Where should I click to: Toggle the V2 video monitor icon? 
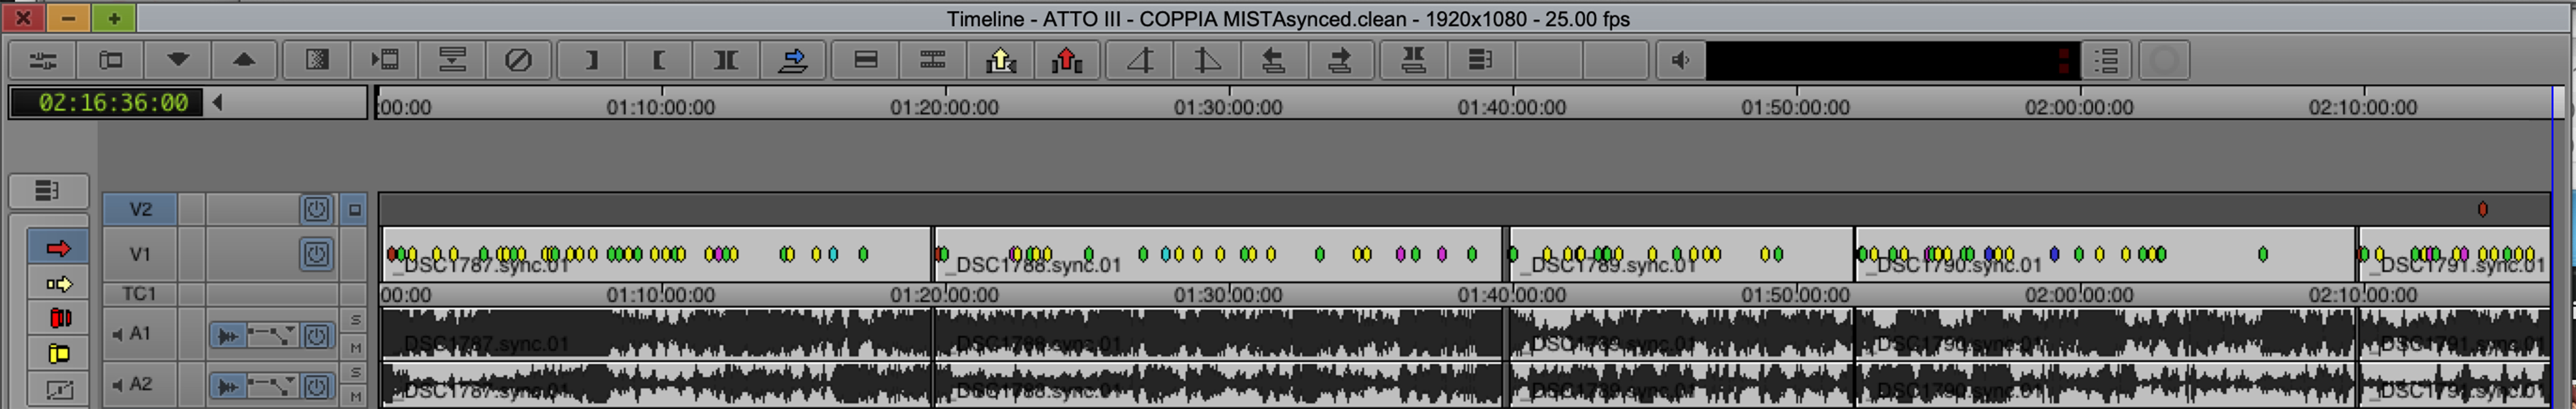click(354, 209)
